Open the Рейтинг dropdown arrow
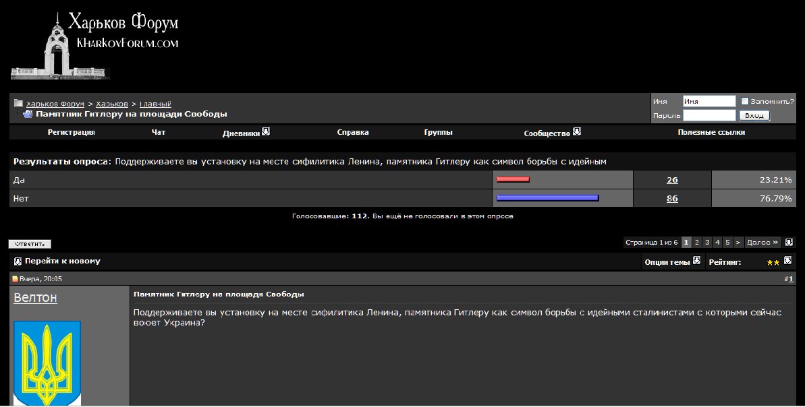 tap(787, 261)
